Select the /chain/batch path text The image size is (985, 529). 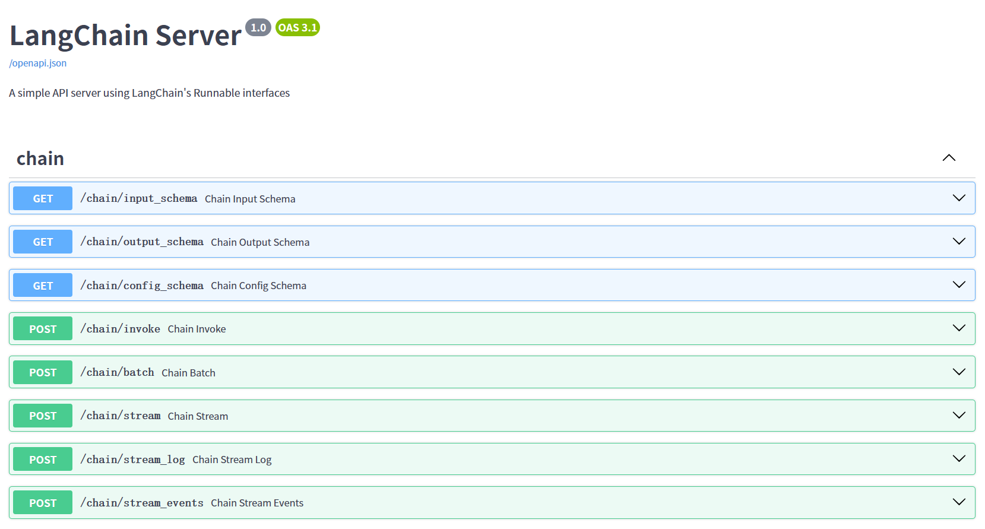pos(118,372)
